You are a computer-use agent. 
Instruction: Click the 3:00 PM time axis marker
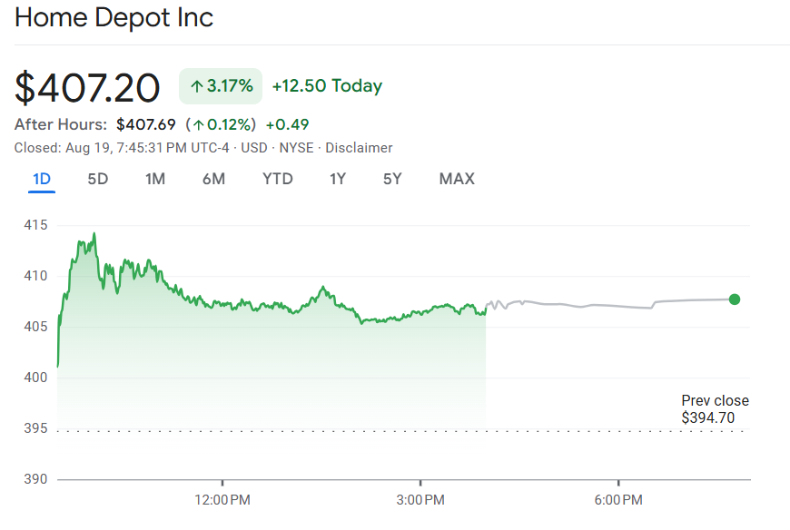pyautogui.click(x=420, y=500)
